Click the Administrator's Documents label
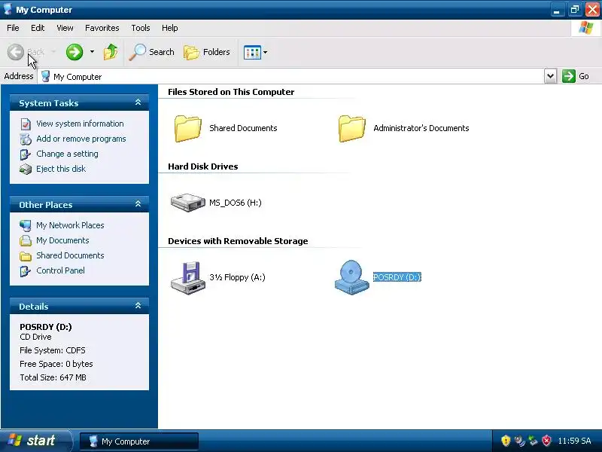The height and width of the screenshot is (452, 602). point(421,128)
